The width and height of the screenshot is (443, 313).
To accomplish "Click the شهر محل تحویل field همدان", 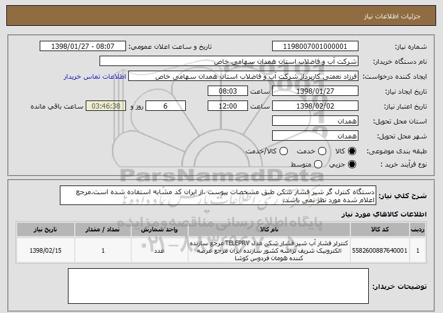I will coord(315,136).
